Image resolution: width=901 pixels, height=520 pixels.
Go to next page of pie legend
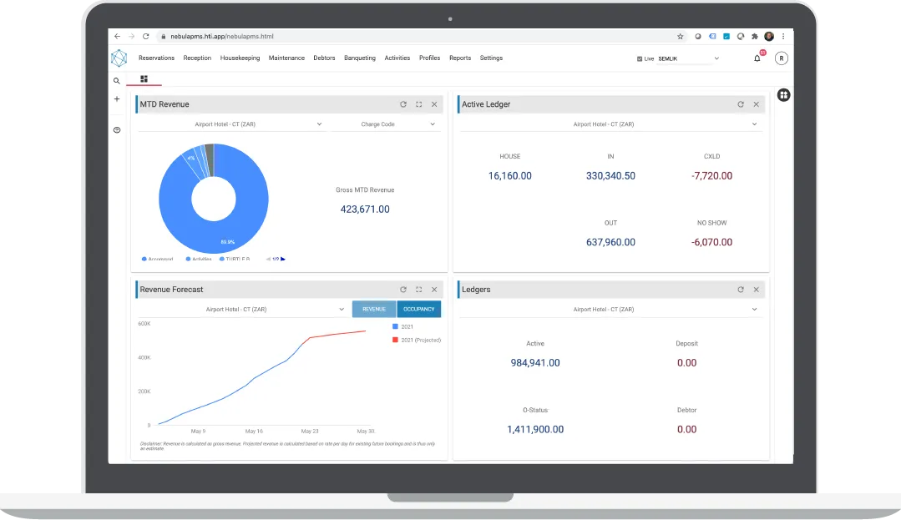coord(283,259)
